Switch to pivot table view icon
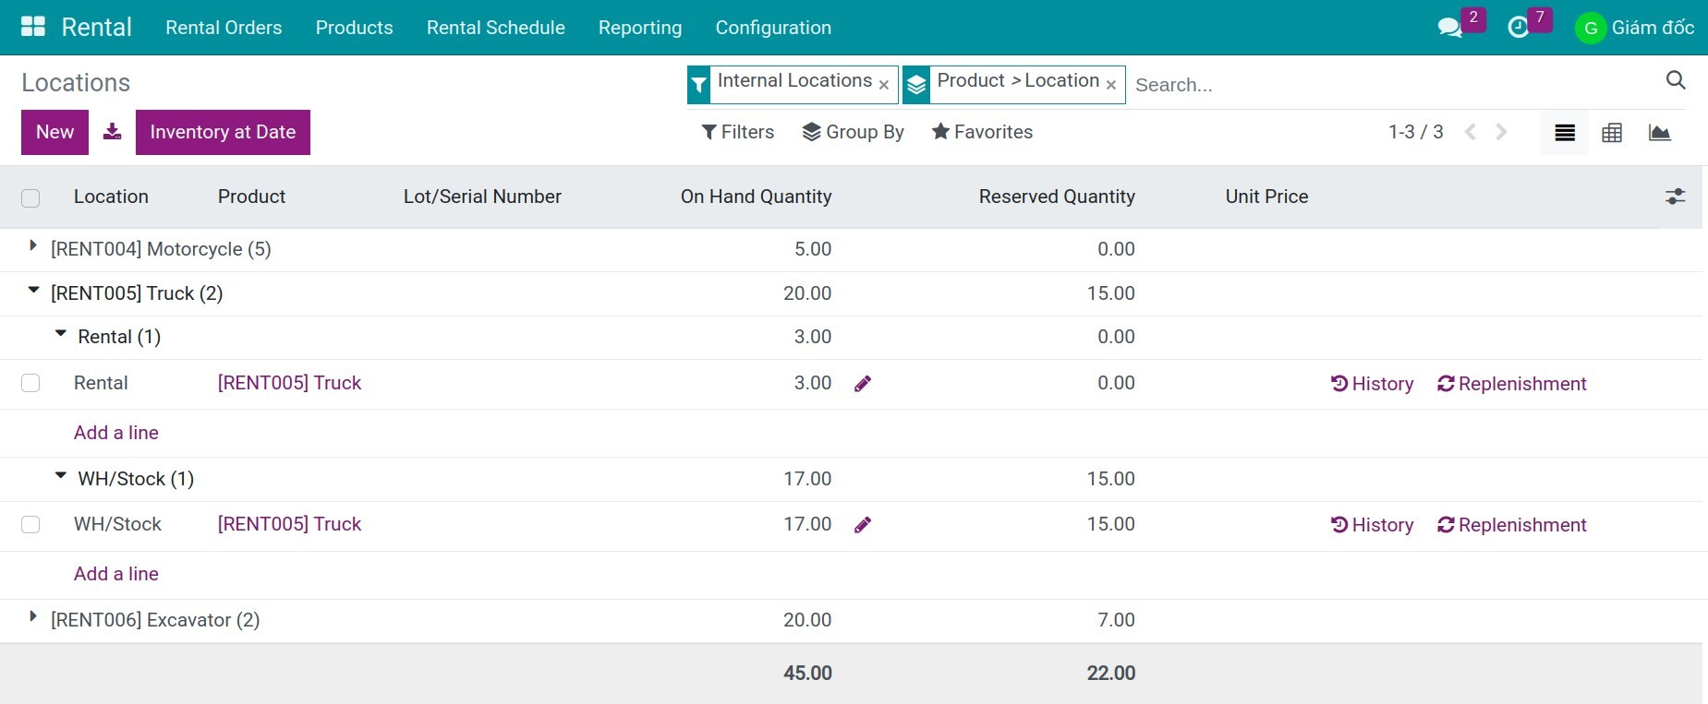1708x704 pixels. point(1612,133)
